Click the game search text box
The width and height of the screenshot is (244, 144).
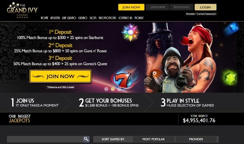[45, 139]
